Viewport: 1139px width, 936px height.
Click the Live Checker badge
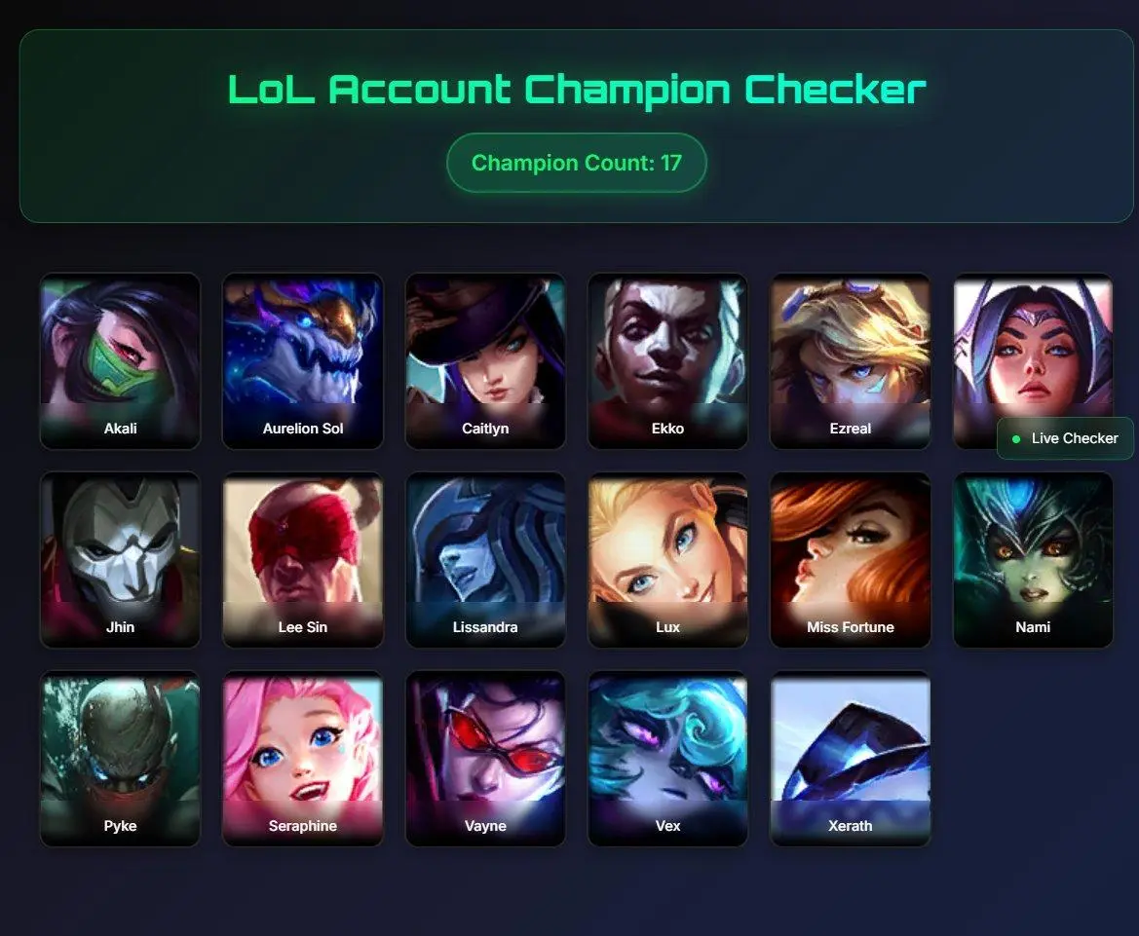(1065, 438)
